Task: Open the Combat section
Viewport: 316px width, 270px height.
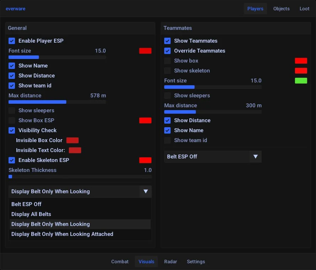Action: coord(120,261)
